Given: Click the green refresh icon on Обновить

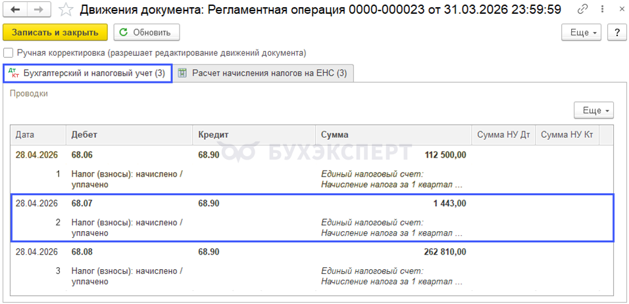Looking at the screenshot, I should (x=124, y=32).
